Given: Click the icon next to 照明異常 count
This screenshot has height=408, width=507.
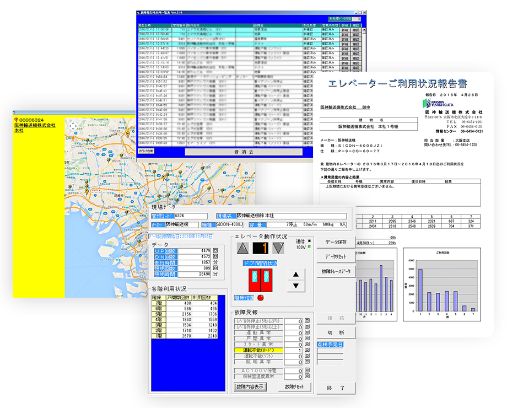Looking at the screenshot, I should [307, 361].
